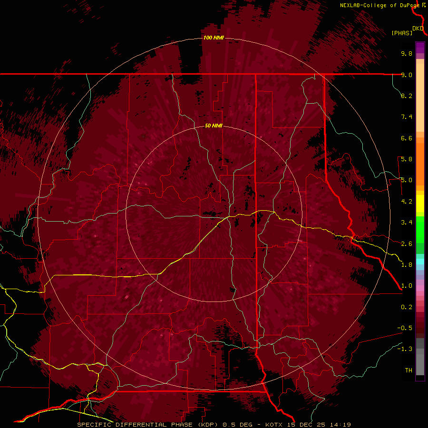Image resolution: width=428 pixels, height=428 pixels.
Task: Click the TH threshold label
Action: click(409, 370)
